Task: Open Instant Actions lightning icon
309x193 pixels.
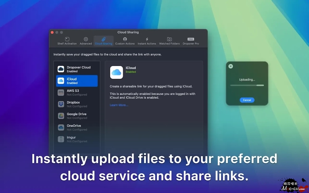Action: tap(147, 39)
